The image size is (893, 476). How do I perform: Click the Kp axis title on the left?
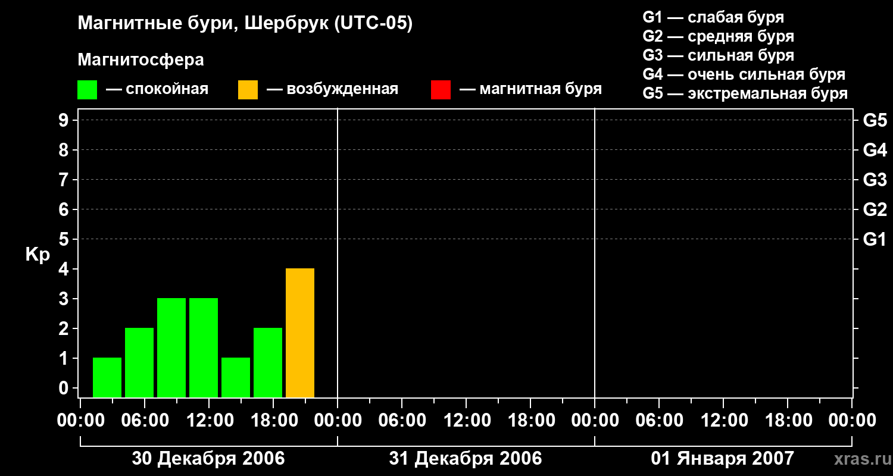click(38, 255)
